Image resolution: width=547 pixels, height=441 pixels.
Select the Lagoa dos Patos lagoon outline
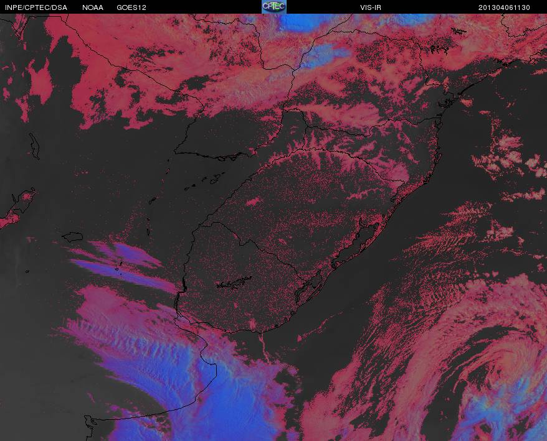(x=354, y=244)
